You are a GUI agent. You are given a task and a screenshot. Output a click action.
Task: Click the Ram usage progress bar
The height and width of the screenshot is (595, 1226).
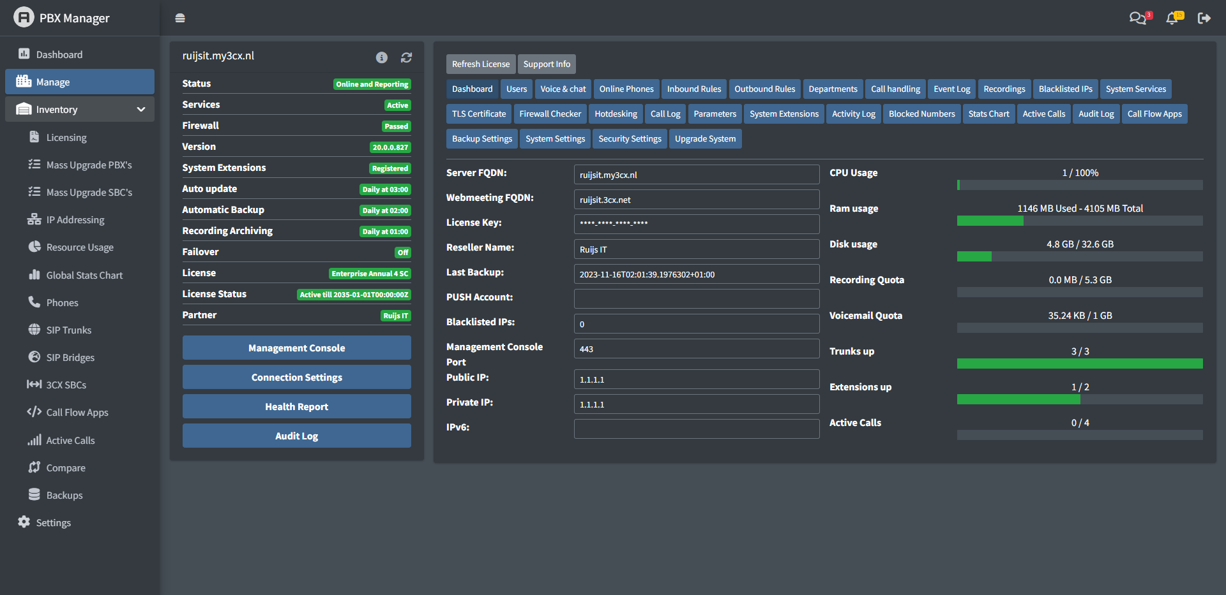(x=1079, y=221)
